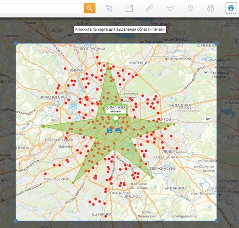Click the orange search magnifier button
The width and height of the screenshot is (239, 228).
point(89,8)
